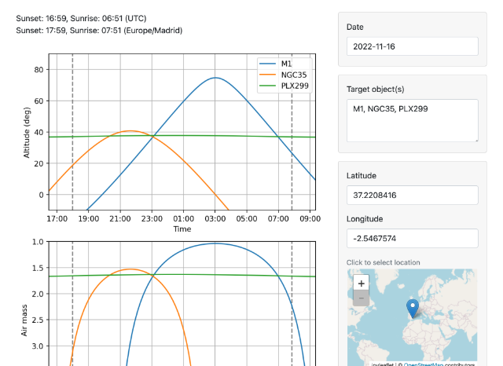503x366 pixels.
Task: Click into the Target object(s) text area
Action: pyautogui.click(x=412, y=120)
